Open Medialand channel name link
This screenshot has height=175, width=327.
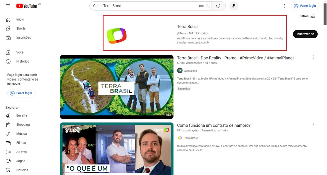191,71
